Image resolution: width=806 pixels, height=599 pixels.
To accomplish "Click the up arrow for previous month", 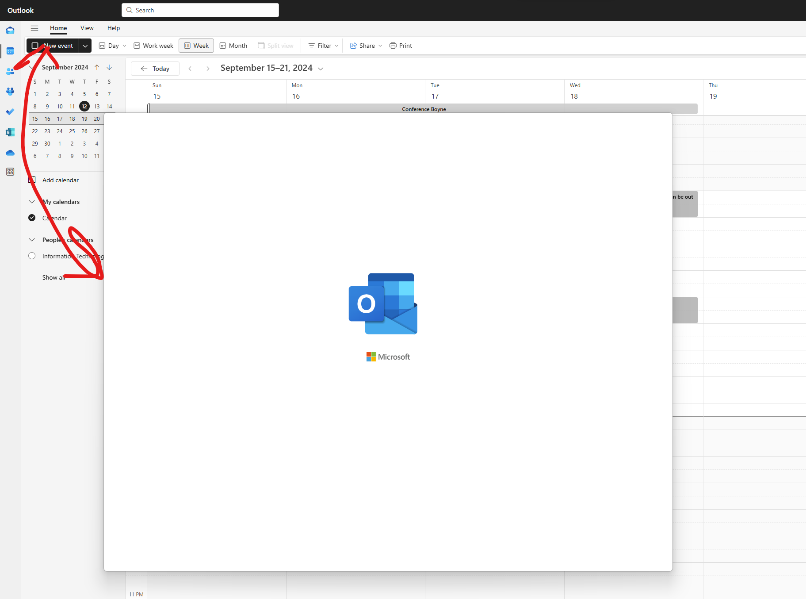I will 97,67.
